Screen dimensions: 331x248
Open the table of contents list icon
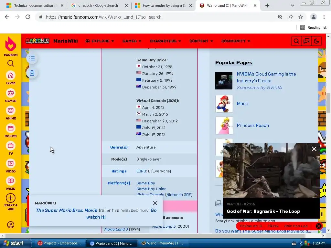(x=32, y=58)
